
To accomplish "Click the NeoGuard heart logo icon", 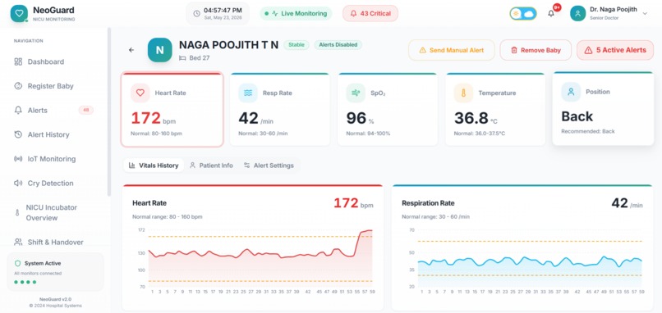I will 19,13.
